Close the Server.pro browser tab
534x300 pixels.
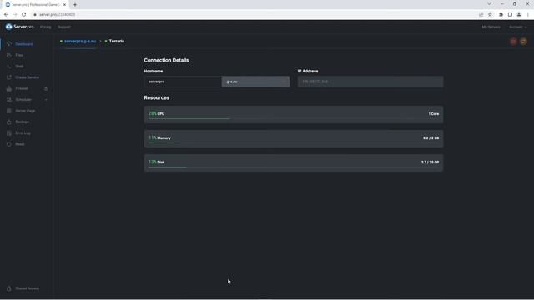click(65, 5)
